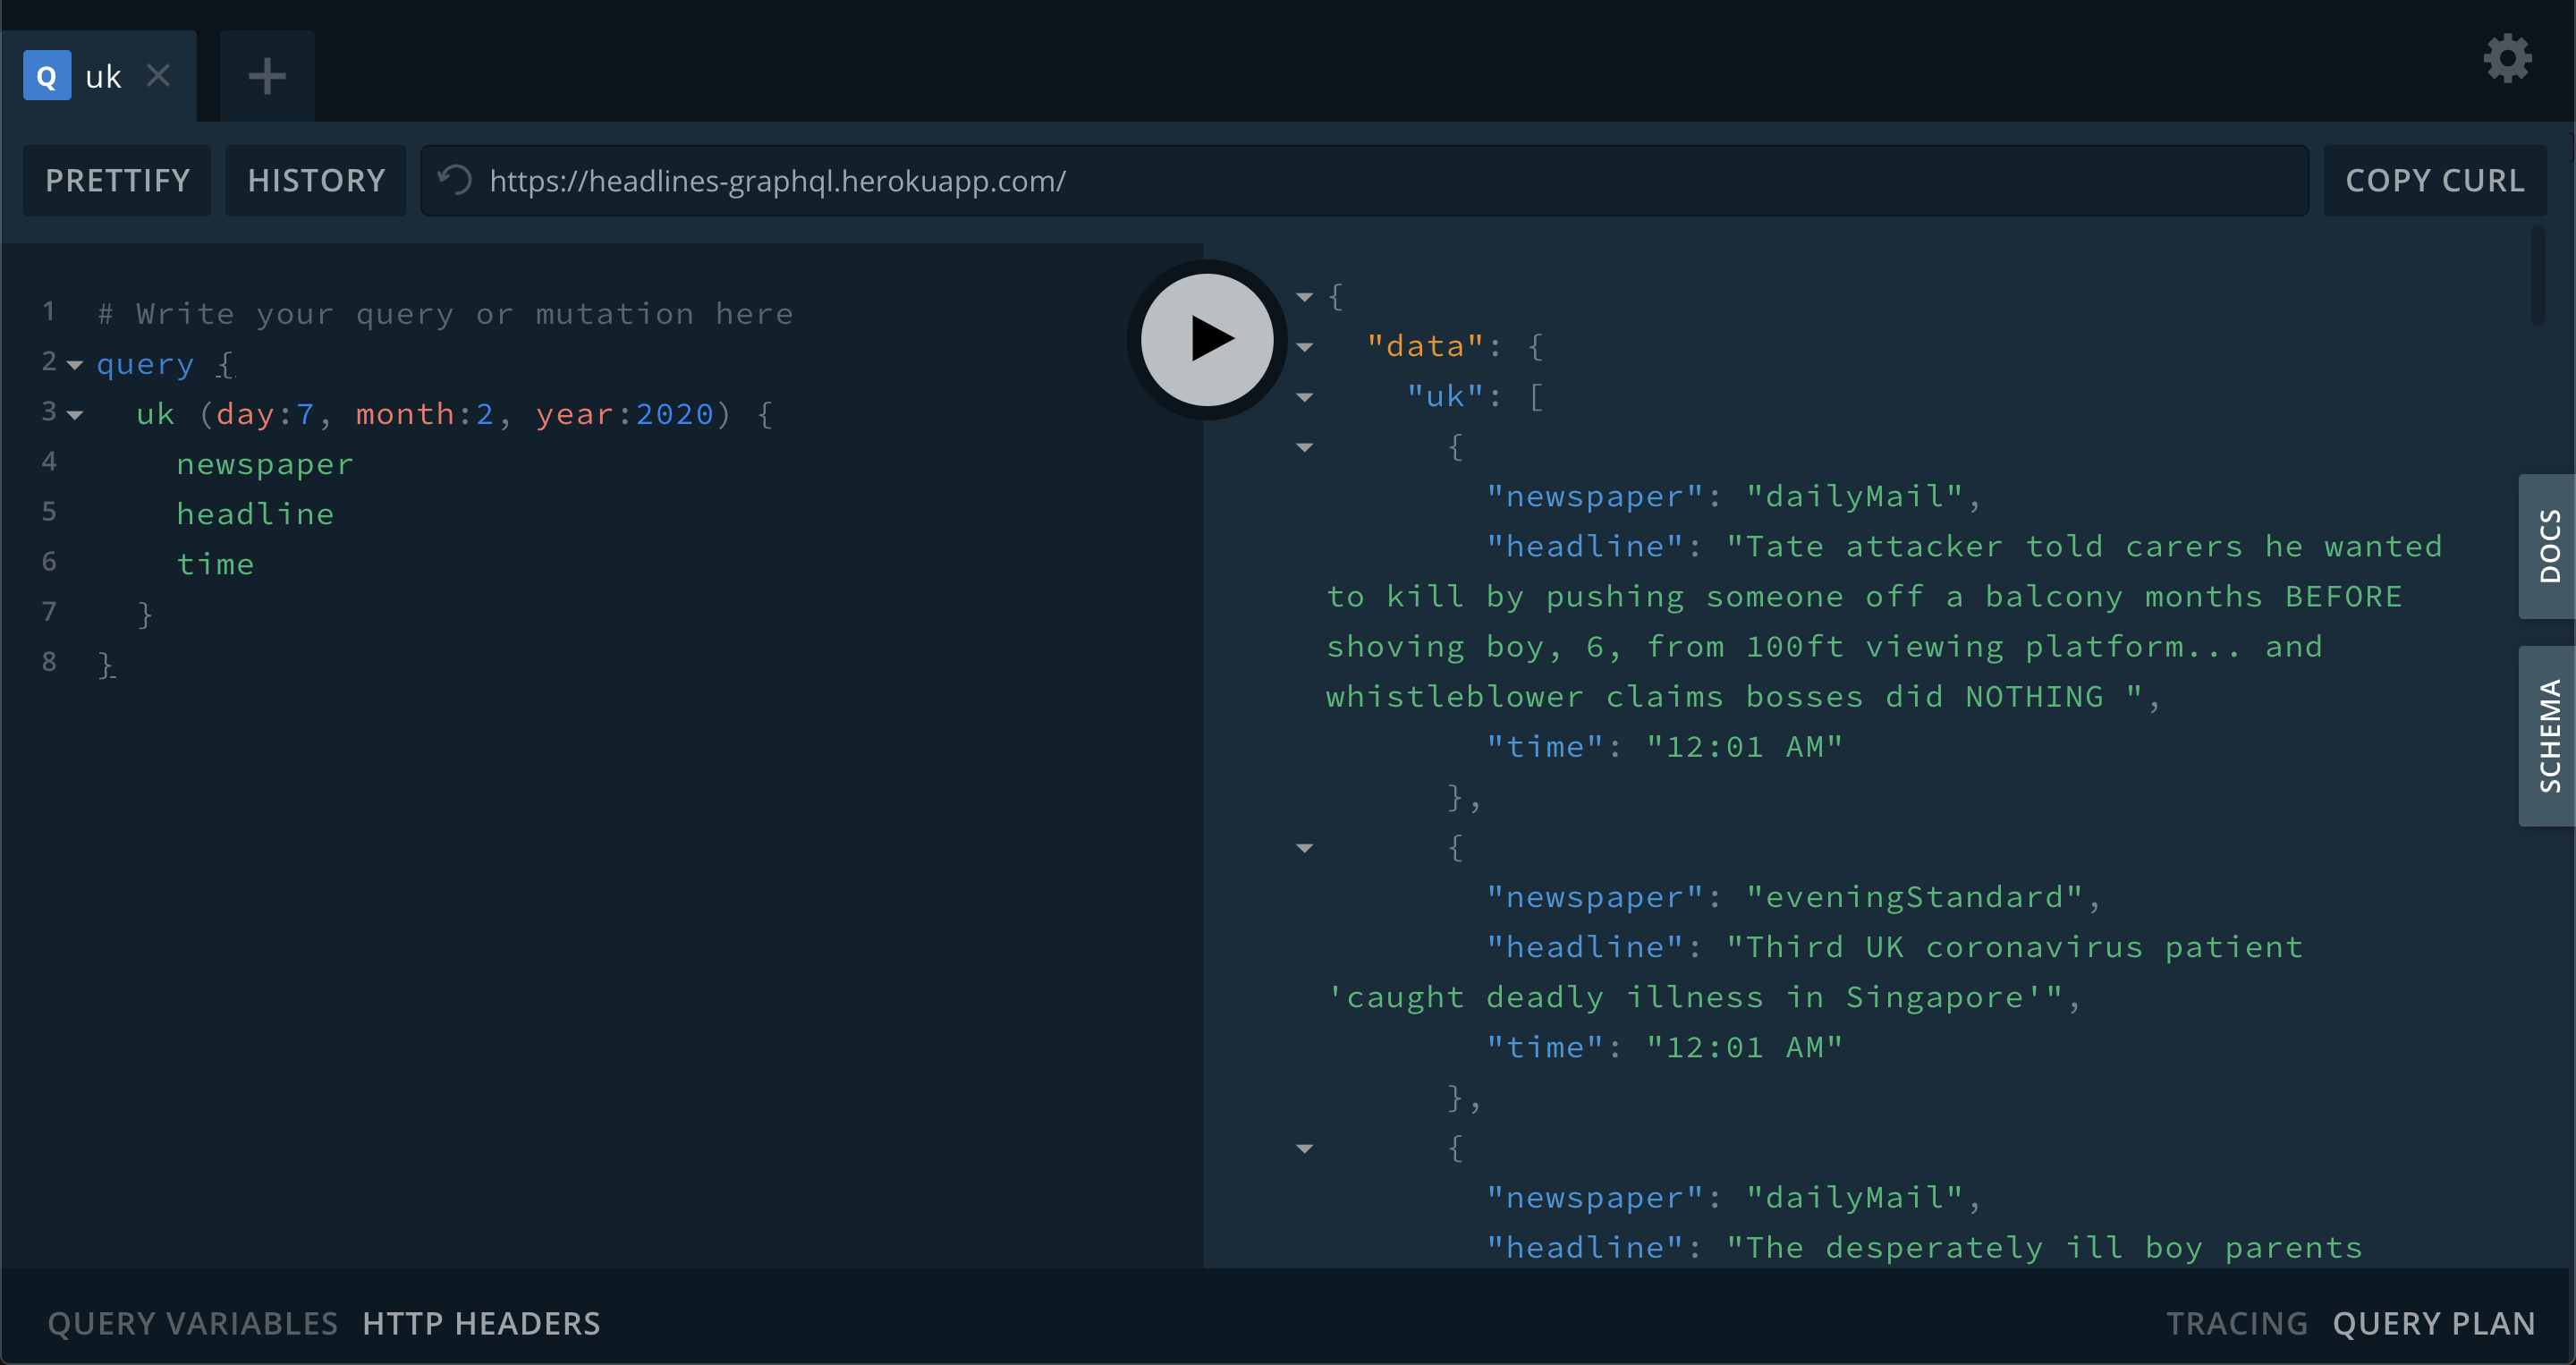Open the SCHEMA side tab
2576x1365 pixels.
click(x=2547, y=736)
